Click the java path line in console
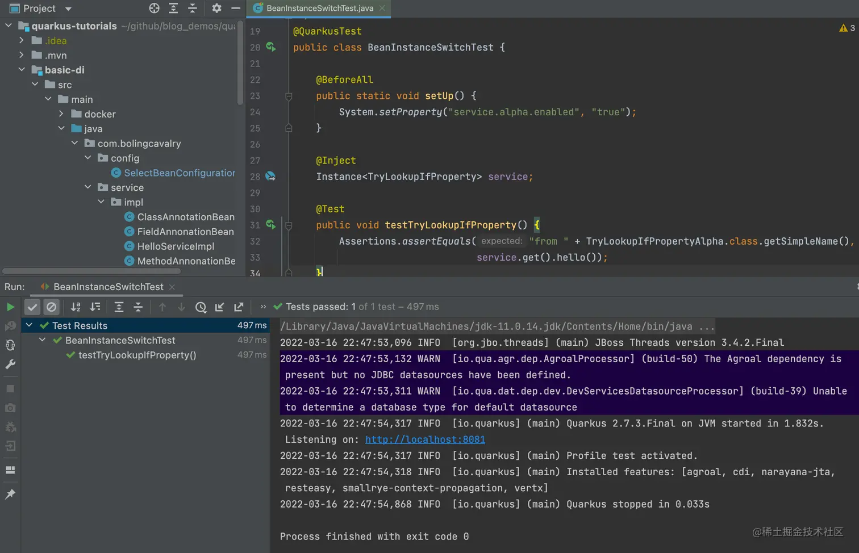Screen dimensions: 859x553 (497, 326)
